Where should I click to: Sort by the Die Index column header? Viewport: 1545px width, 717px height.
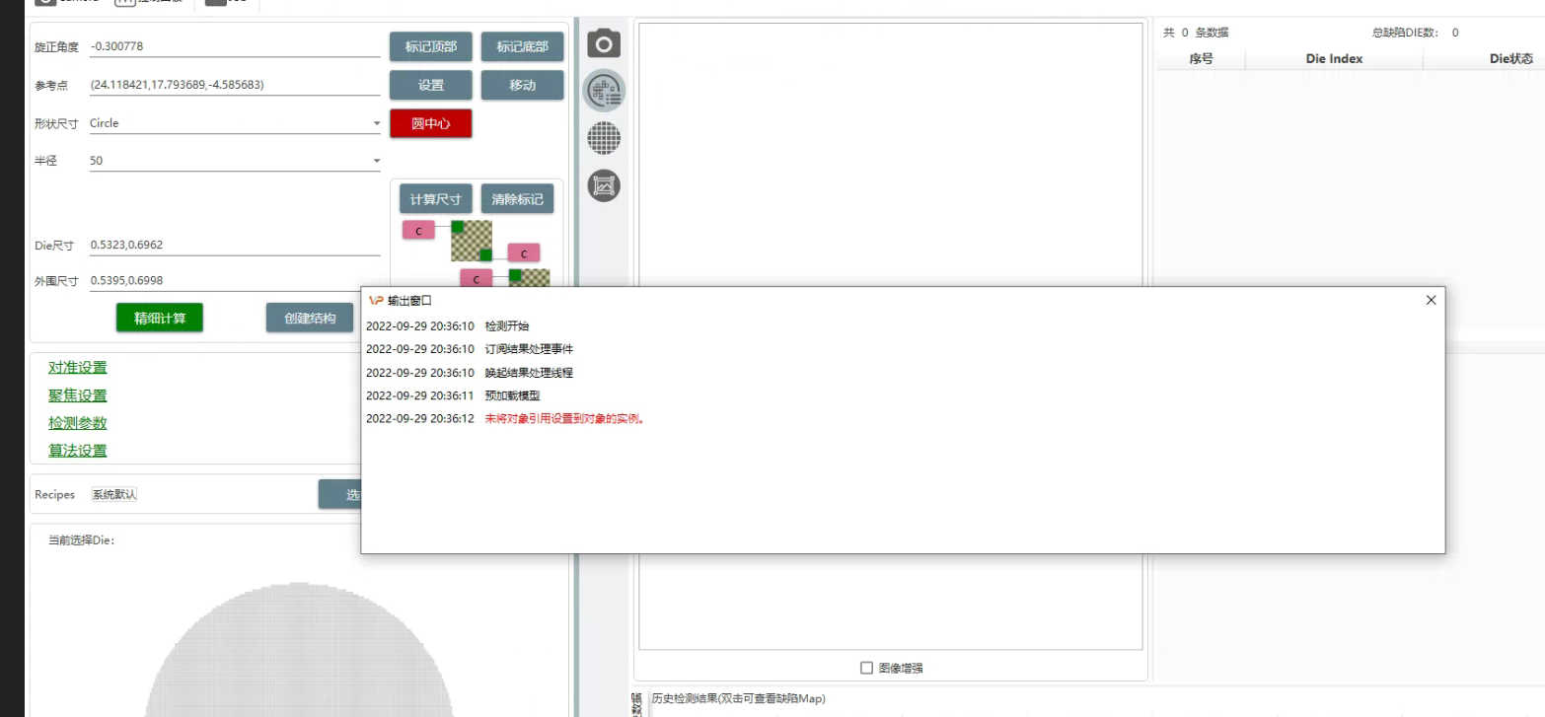coord(1334,58)
